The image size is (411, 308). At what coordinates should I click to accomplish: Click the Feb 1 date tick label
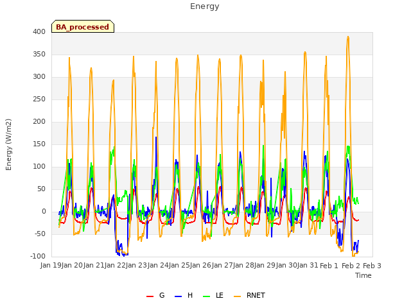[x=329, y=266]
